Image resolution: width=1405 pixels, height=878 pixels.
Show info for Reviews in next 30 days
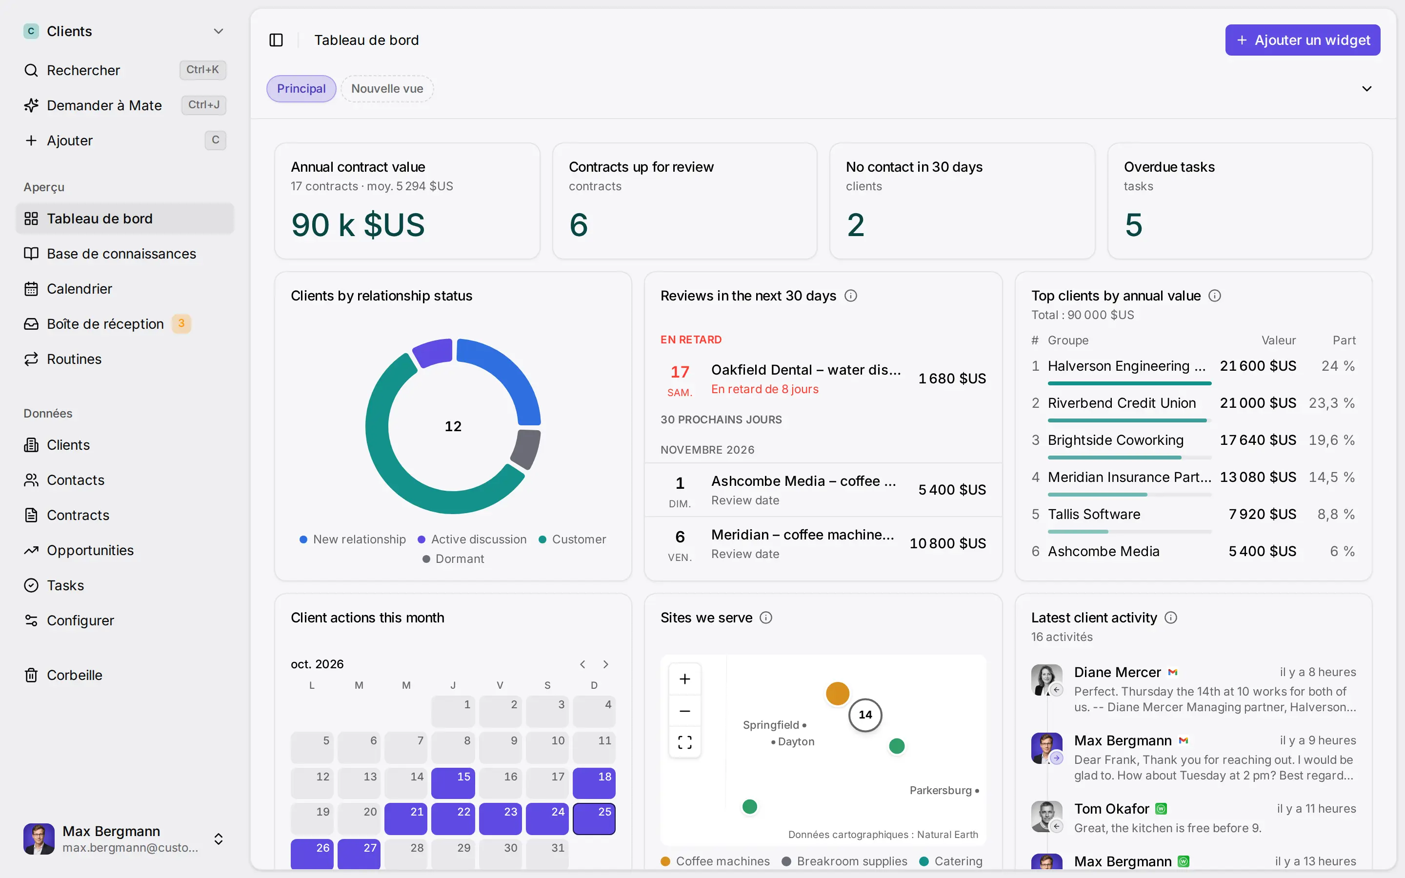point(850,296)
